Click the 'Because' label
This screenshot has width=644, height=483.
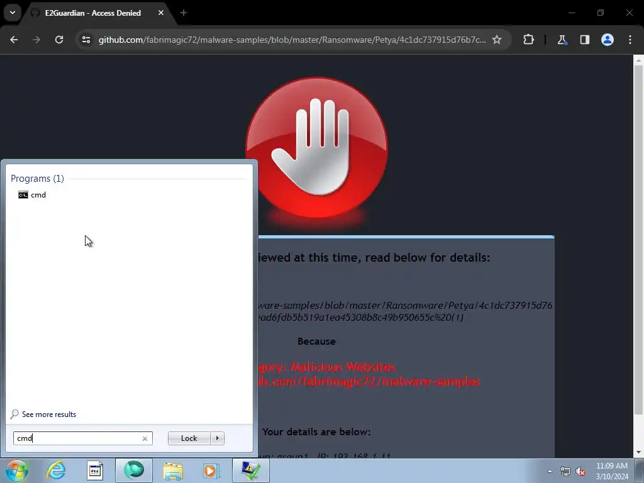click(x=316, y=341)
